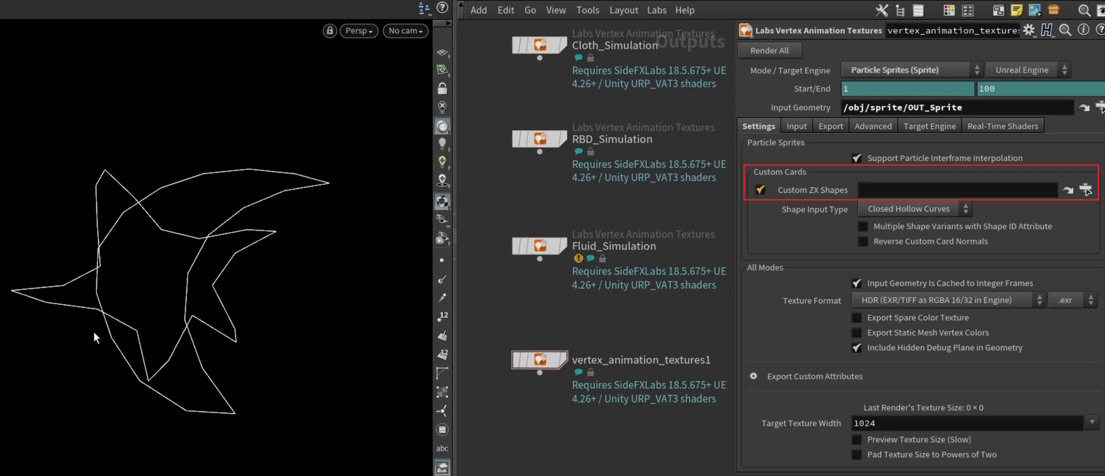Click the network editor search magnifier
The height and width of the screenshot is (476, 1105).
tap(1084, 10)
